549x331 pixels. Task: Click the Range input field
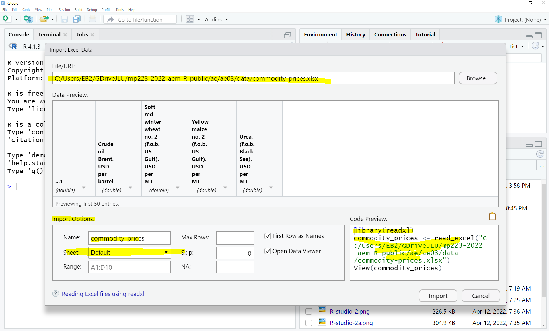[x=130, y=267]
